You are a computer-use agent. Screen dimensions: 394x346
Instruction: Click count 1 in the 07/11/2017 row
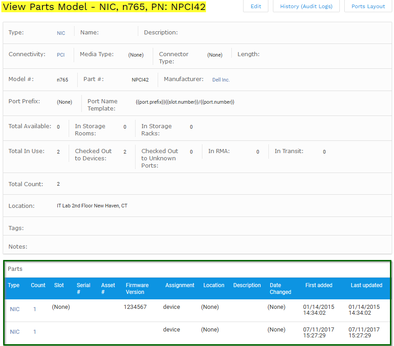tap(35, 332)
